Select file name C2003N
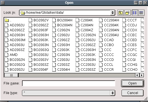Viewport: 148px width, 102px height. point(64,55)
